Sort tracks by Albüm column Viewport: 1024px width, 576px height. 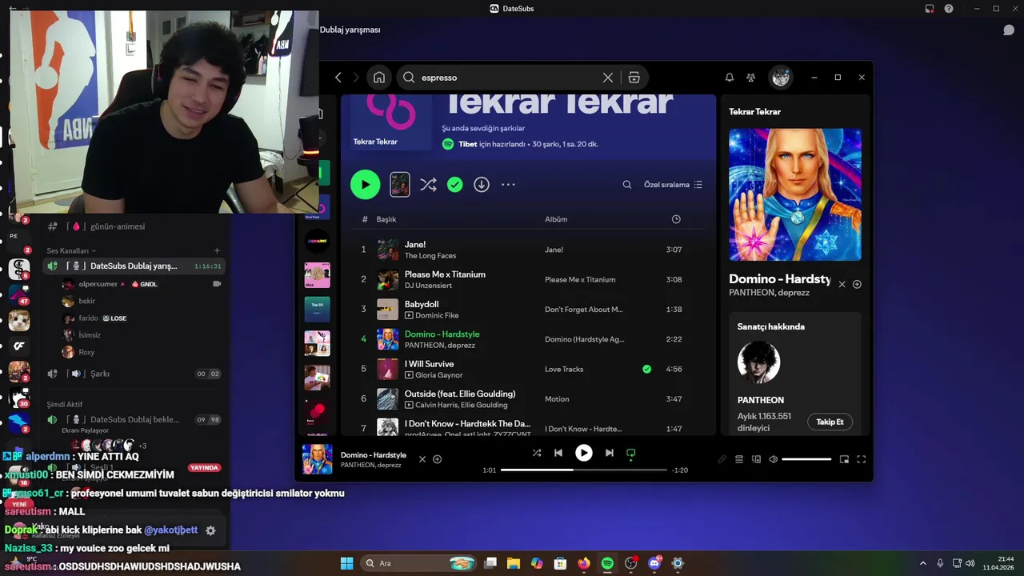[556, 219]
